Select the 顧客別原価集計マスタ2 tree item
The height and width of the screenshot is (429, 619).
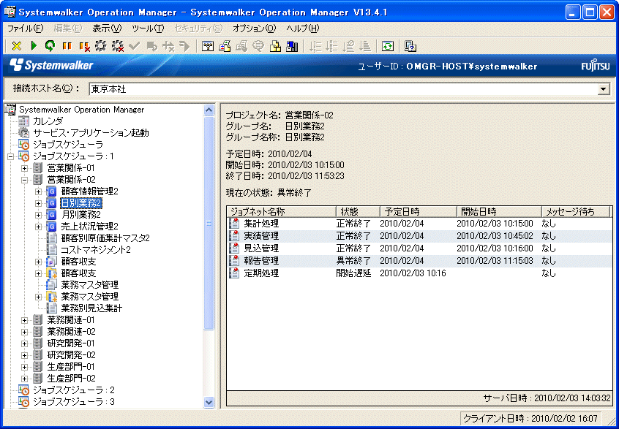(105, 238)
